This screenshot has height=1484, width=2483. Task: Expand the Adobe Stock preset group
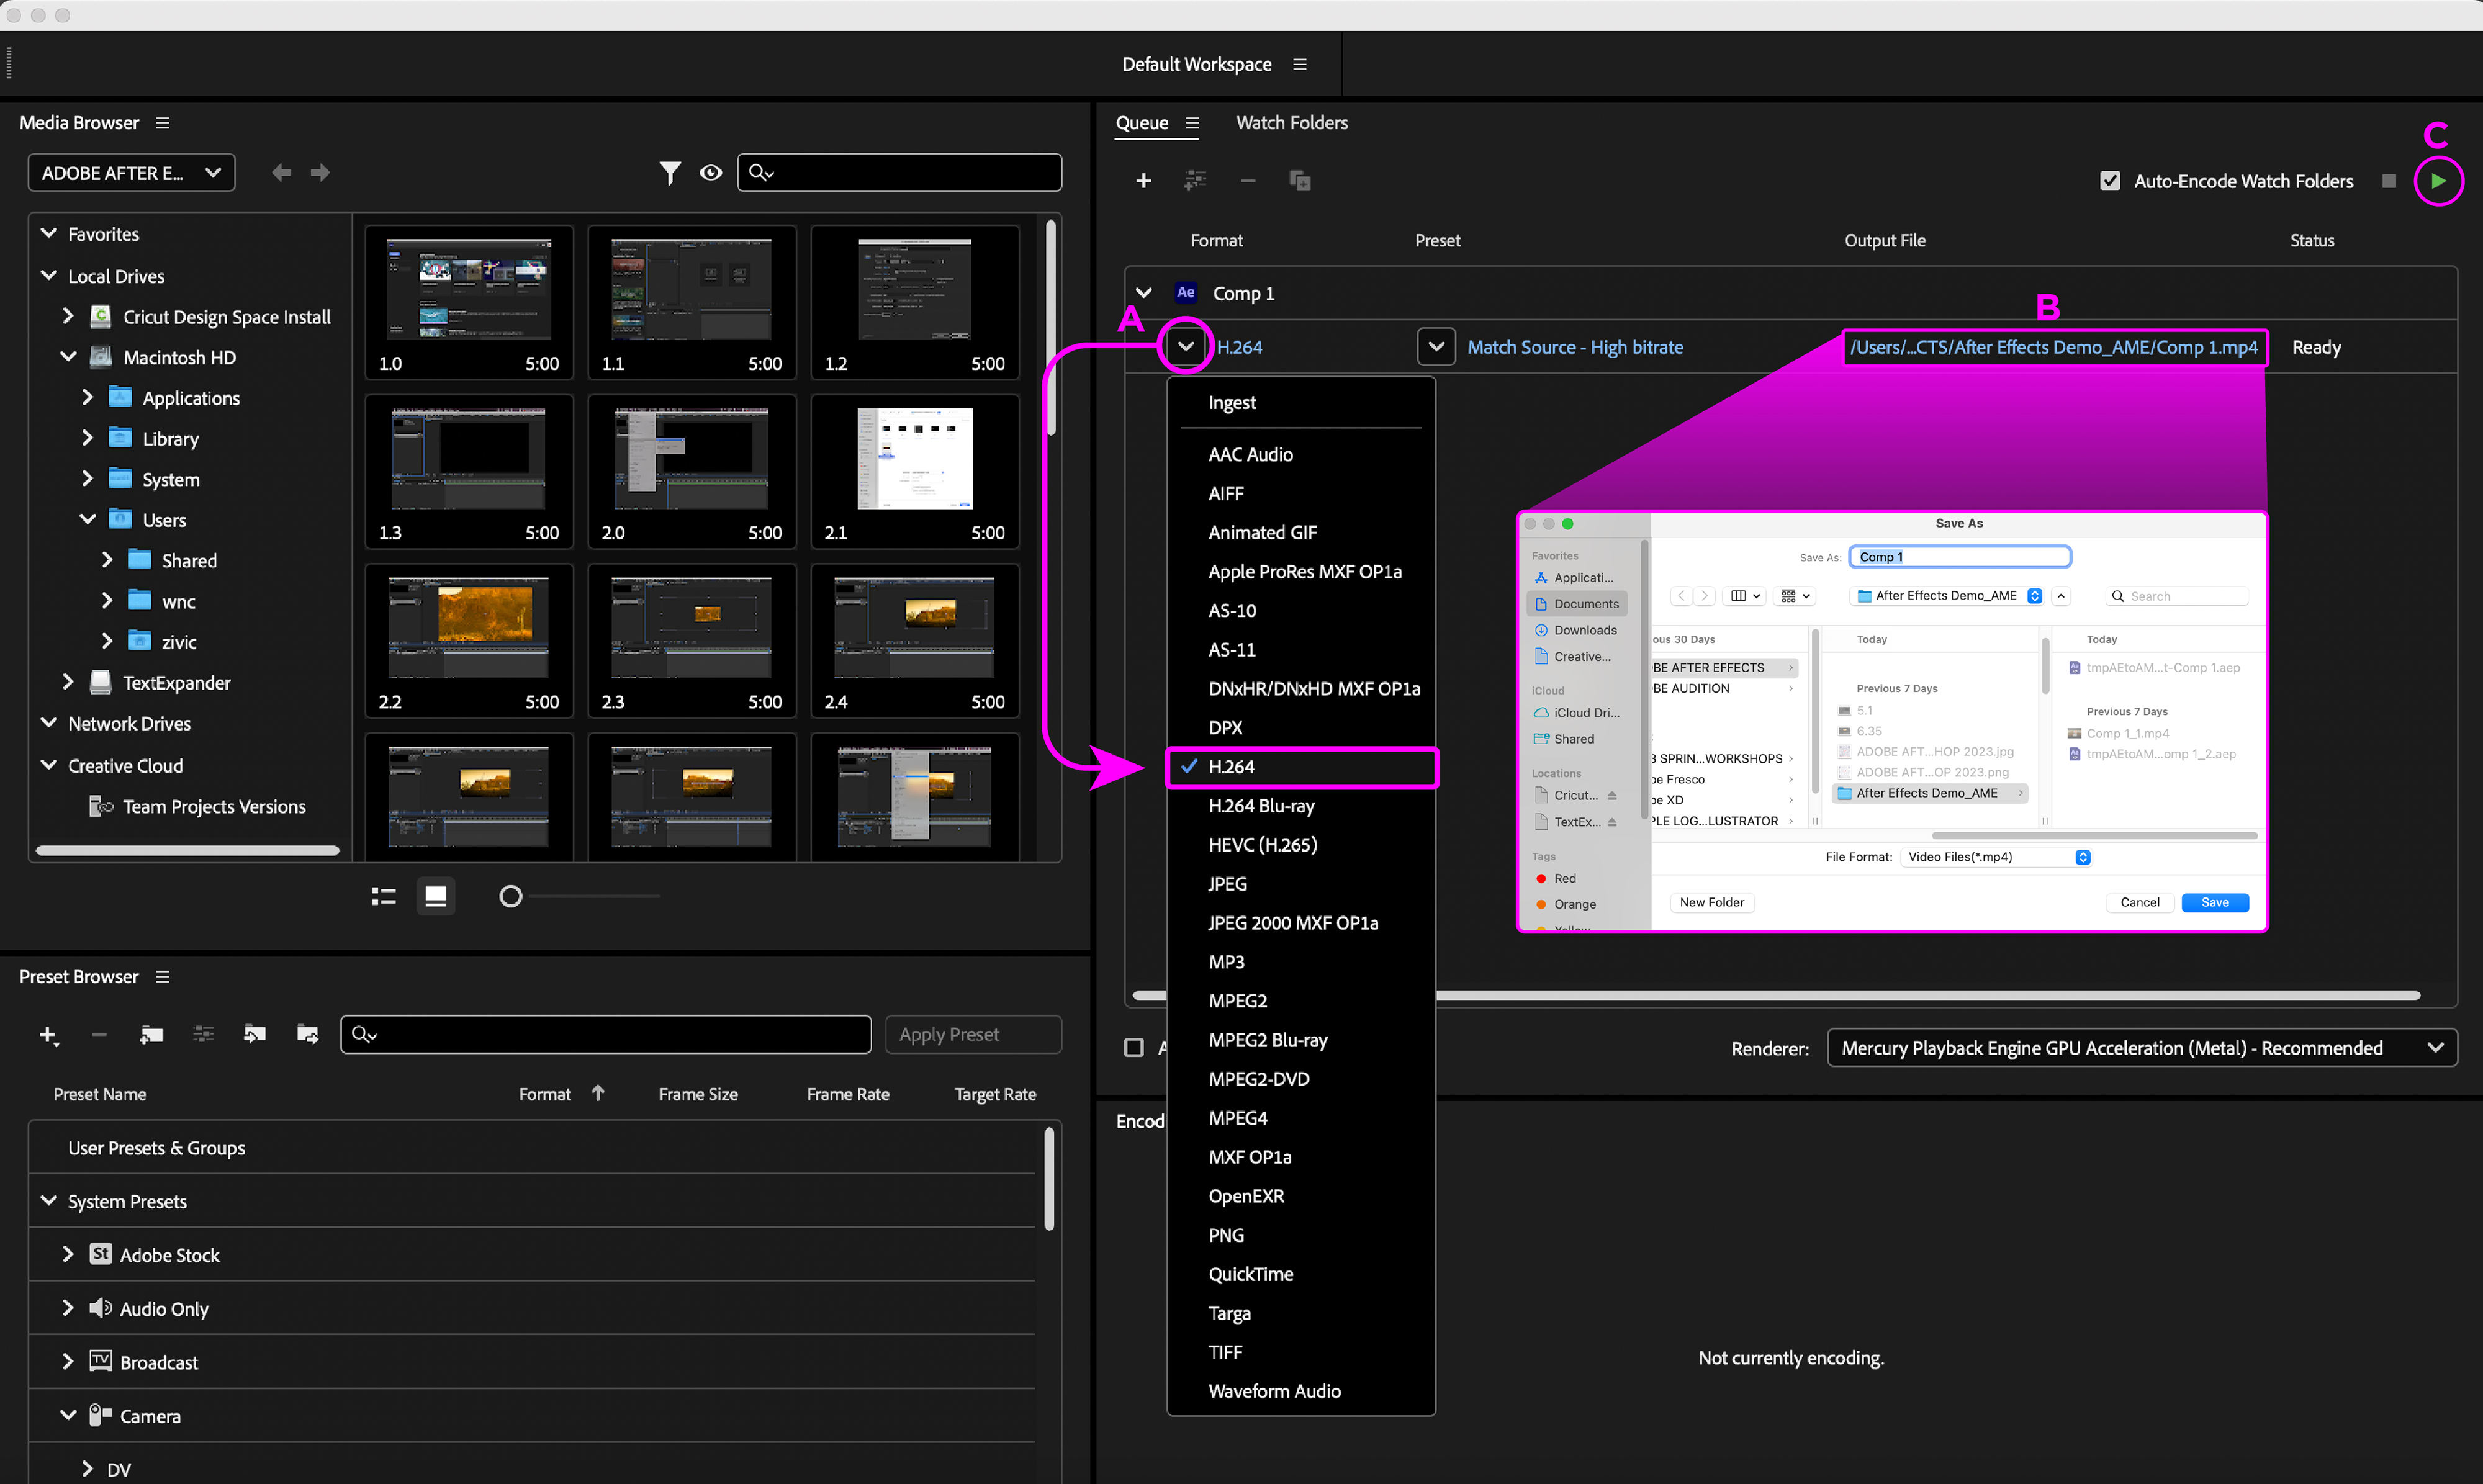[67, 1254]
